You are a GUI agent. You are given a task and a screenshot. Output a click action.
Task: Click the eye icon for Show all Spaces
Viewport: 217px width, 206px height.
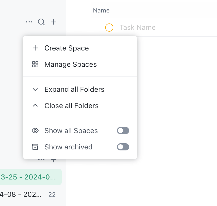pos(35,131)
